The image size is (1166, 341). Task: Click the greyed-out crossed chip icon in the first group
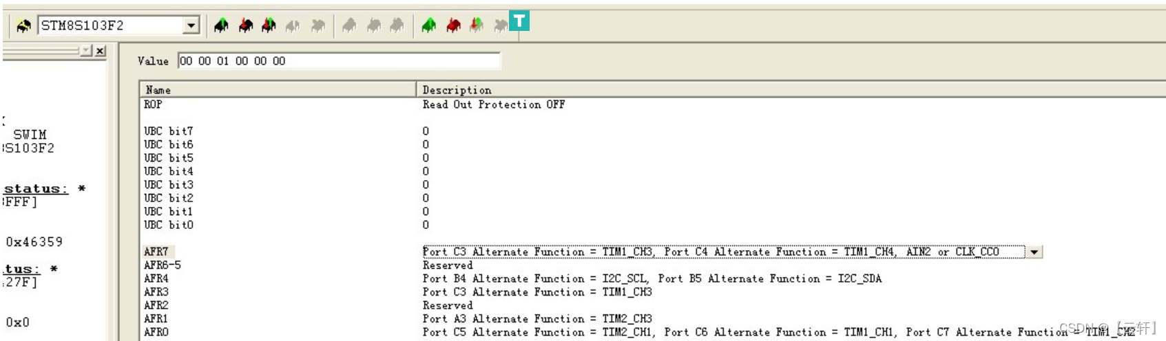(317, 26)
